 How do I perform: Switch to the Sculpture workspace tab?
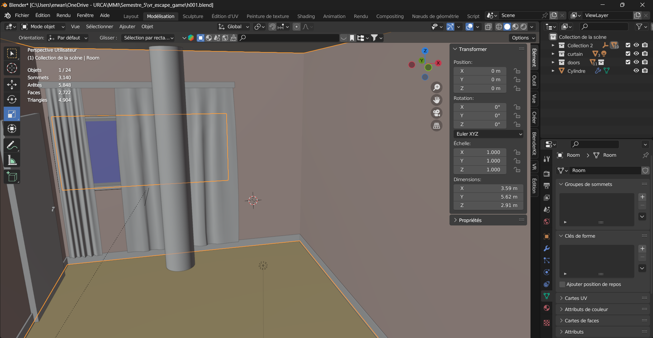point(193,16)
